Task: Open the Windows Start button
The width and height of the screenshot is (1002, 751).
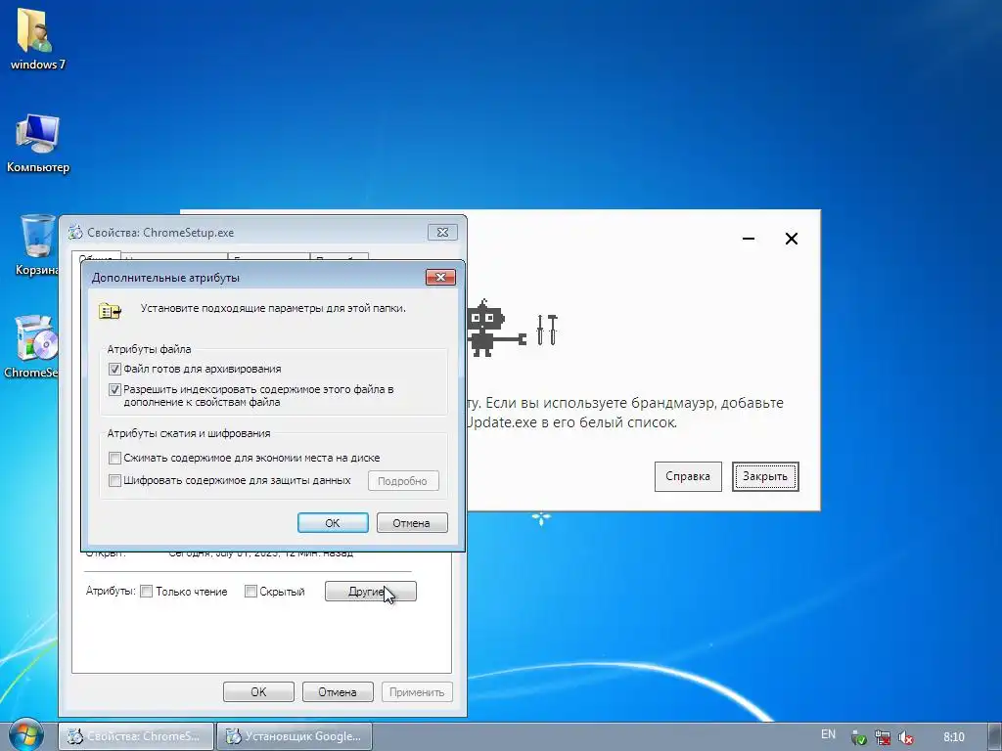Action: 25,735
